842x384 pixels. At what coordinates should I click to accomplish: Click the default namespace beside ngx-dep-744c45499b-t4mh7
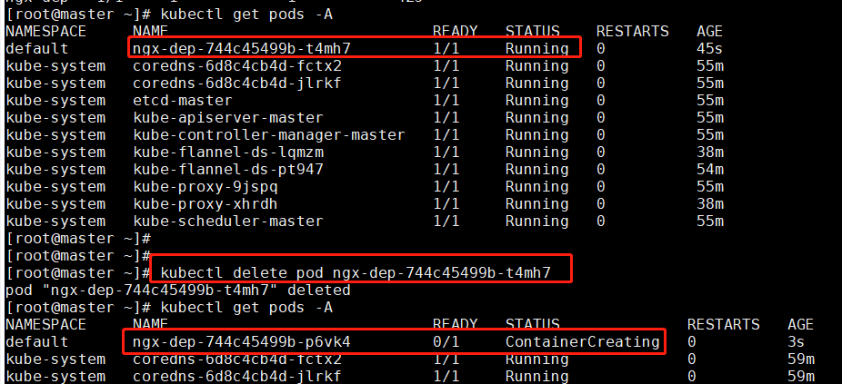[36, 49]
